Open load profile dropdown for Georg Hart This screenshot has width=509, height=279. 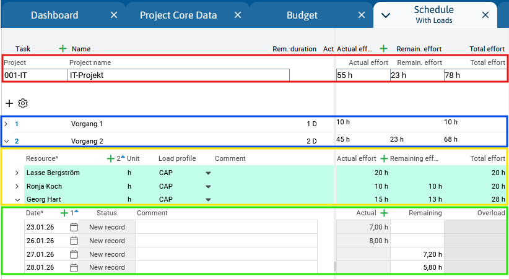[x=209, y=200]
